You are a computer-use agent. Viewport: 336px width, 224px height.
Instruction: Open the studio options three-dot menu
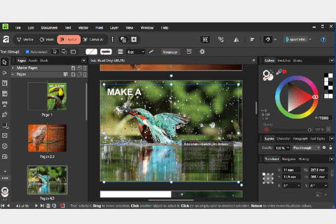pos(113,39)
